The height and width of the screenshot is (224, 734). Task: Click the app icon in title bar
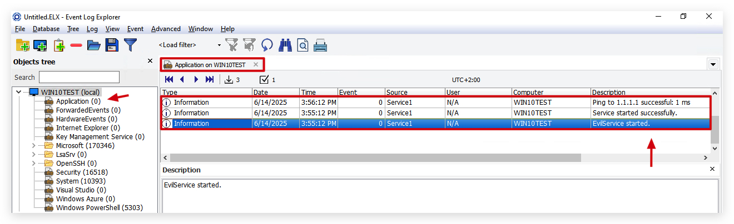pos(17,17)
